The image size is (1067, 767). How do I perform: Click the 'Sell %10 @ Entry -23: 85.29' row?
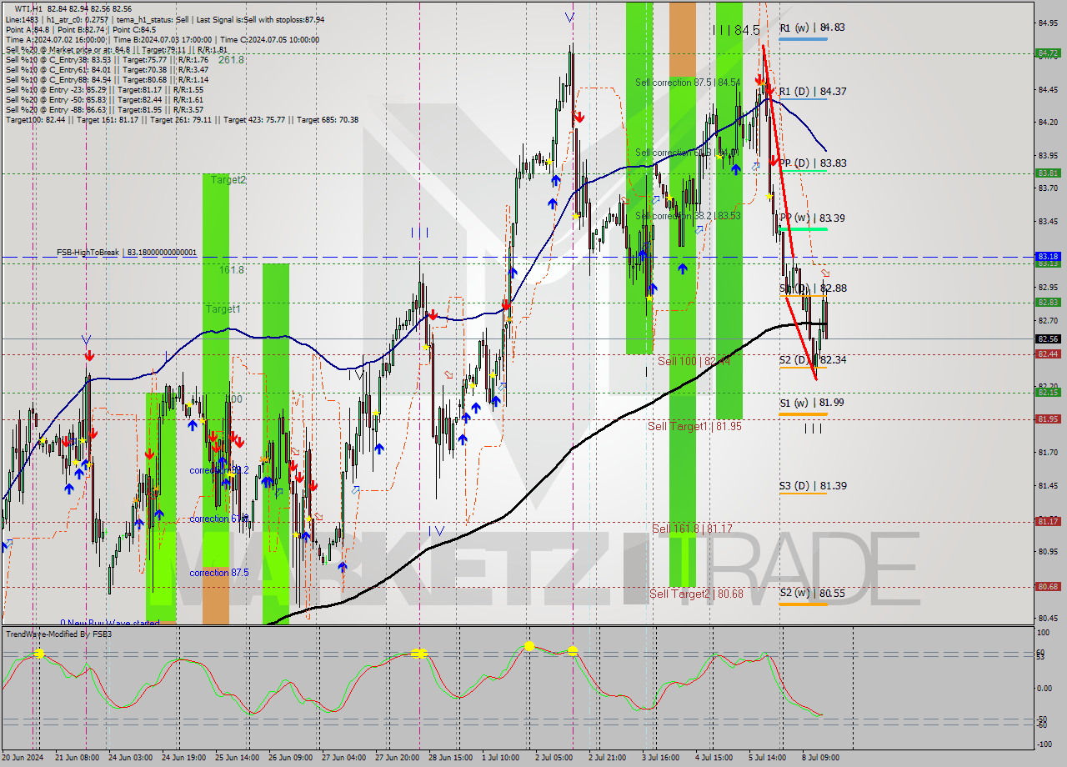point(104,89)
